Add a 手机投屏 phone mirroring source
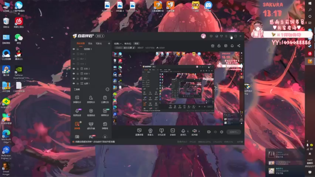Viewport: 315px width, 177px height. pos(161,132)
